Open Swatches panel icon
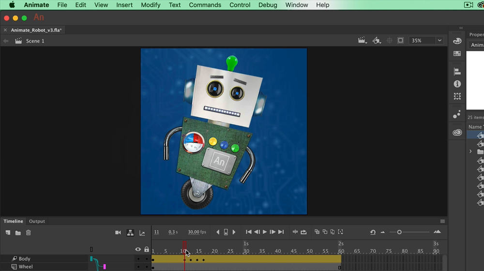Screen dimensions: 484x271 tap(457, 54)
